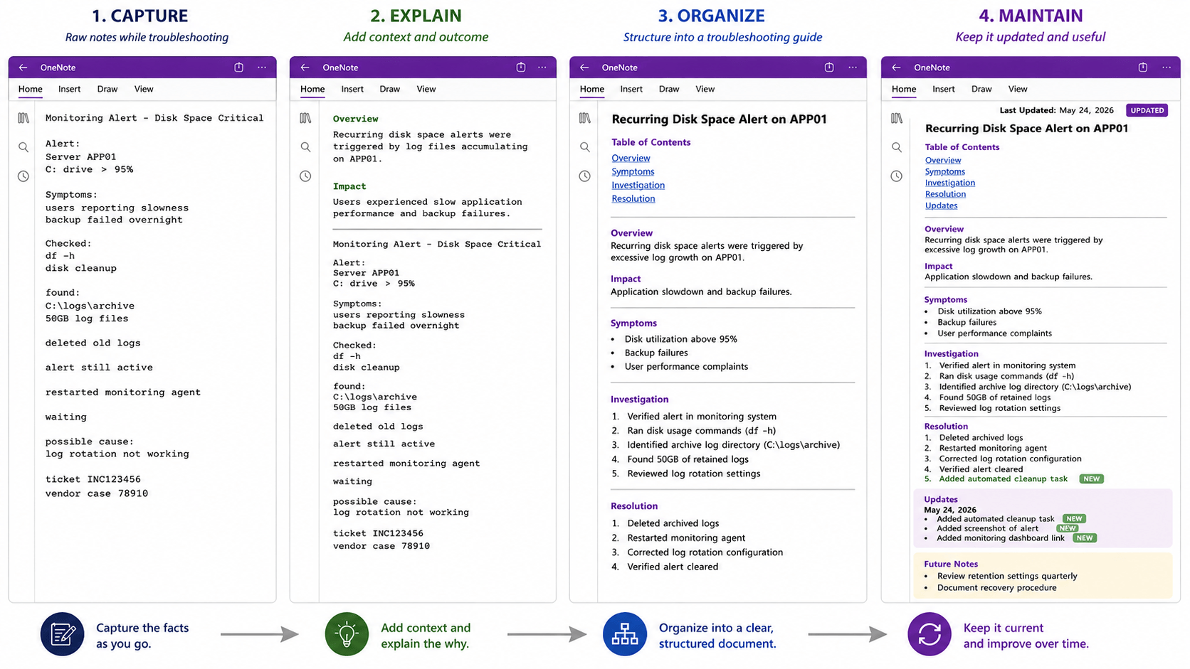Open notebooks icon in the Explain window sidebar
This screenshot has width=1190, height=669.
305,118
